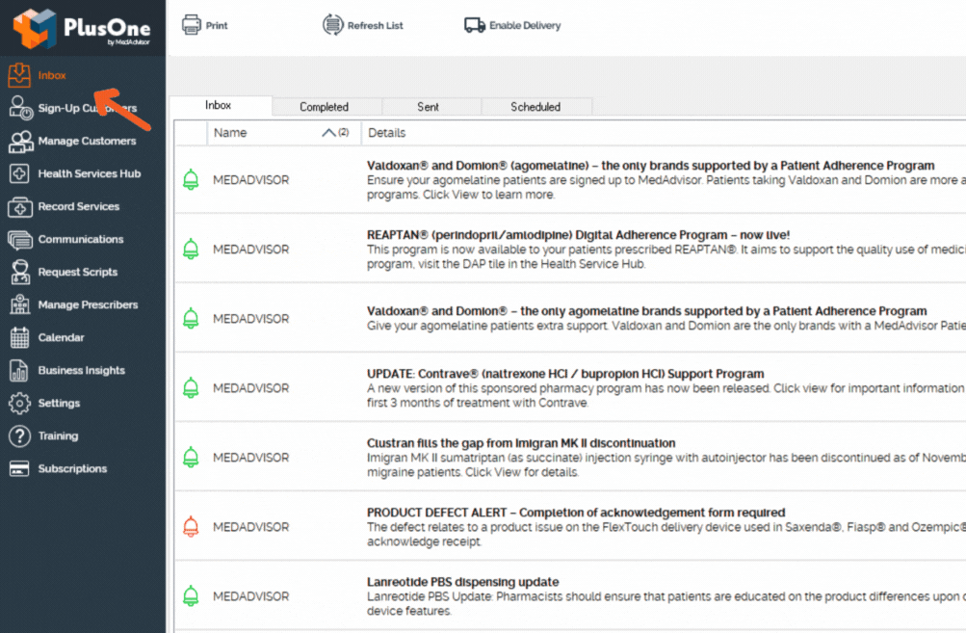
Task: Click the Manage Prescribers sidebar icon
Action: pyautogui.click(x=19, y=305)
